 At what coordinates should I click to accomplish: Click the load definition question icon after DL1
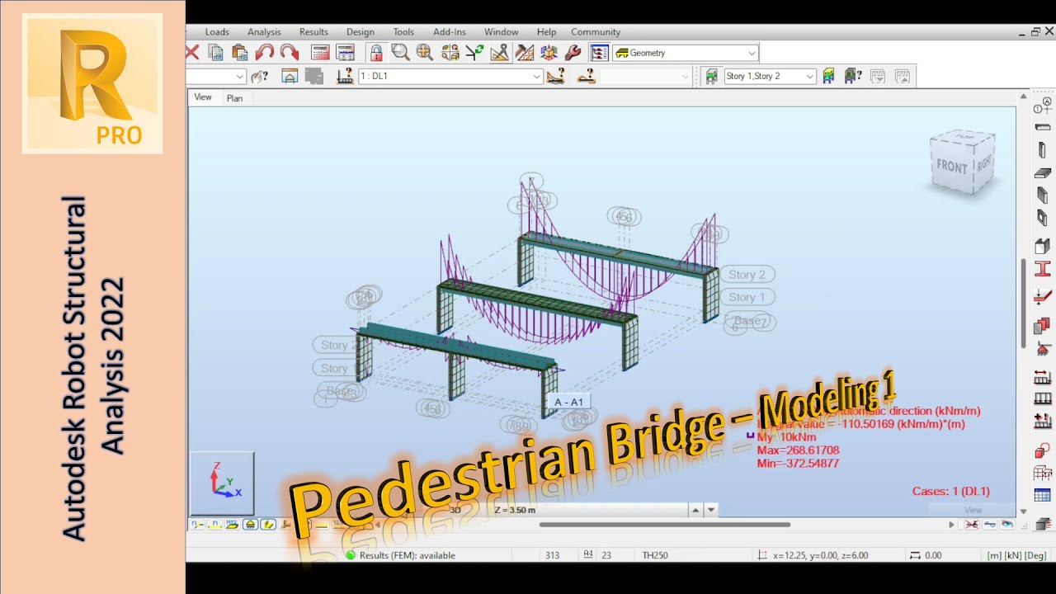tap(556, 76)
